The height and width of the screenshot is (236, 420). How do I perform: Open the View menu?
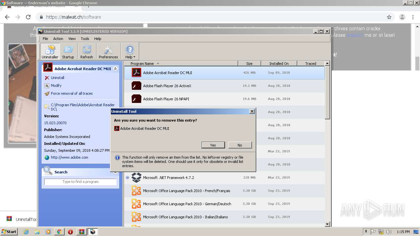(x=72, y=39)
